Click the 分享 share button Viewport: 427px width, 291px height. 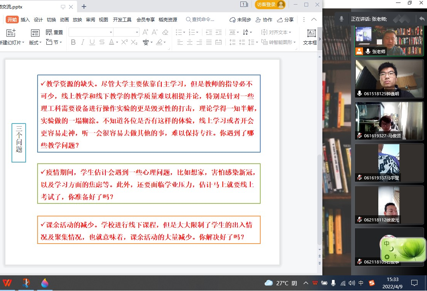[286, 20]
